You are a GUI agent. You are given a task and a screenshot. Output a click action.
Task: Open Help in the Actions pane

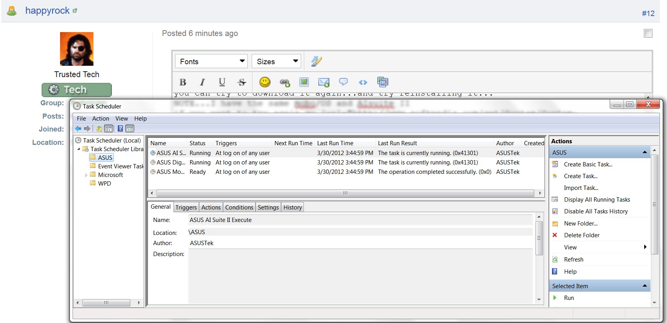pyautogui.click(x=570, y=272)
